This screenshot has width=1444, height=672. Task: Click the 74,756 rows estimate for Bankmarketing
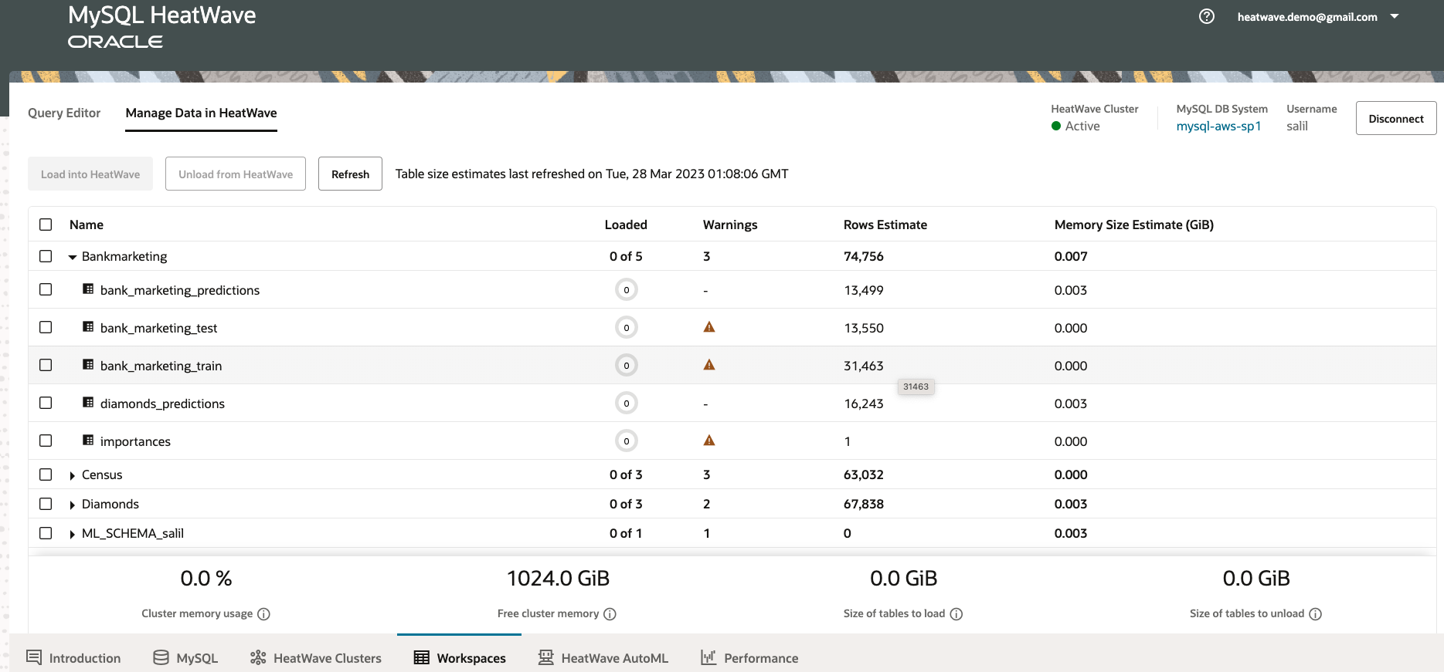(864, 256)
